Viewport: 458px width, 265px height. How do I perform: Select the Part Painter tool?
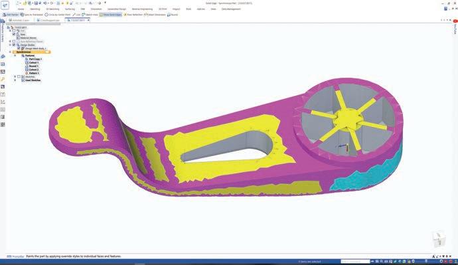tap(11, 15)
